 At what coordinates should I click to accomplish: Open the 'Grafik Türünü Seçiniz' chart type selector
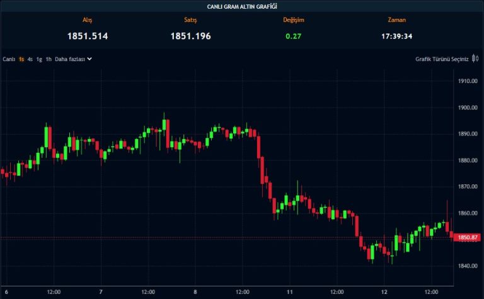[442, 59]
